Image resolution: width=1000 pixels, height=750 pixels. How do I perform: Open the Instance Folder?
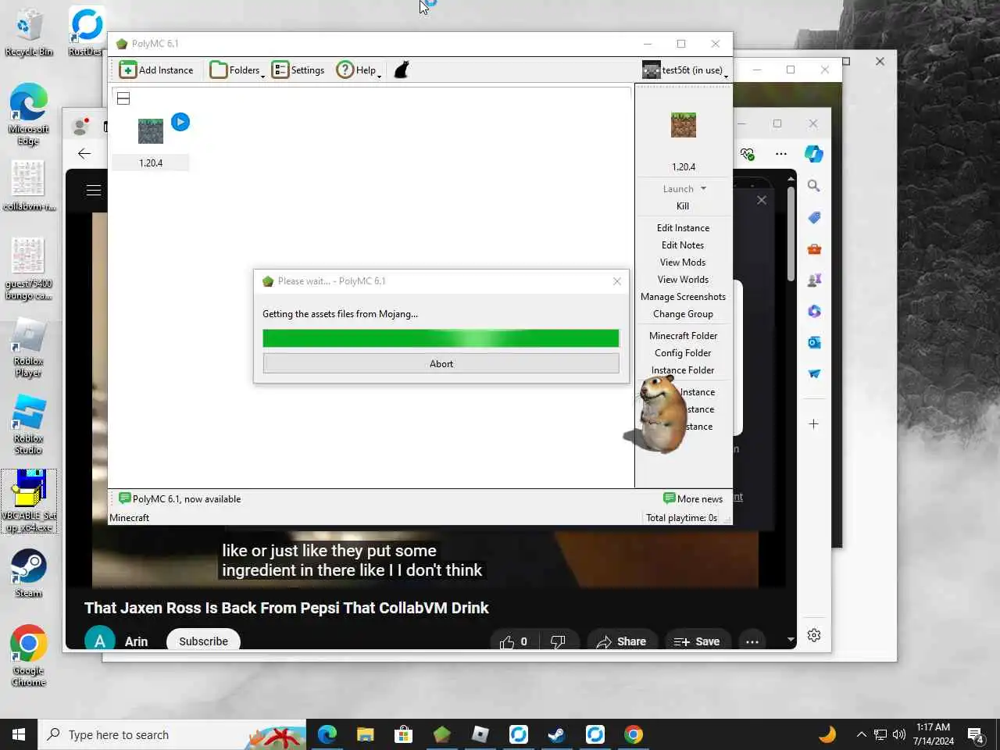point(683,370)
